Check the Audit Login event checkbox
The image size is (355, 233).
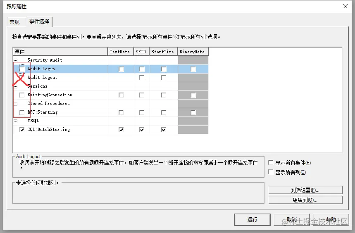tap(22, 69)
